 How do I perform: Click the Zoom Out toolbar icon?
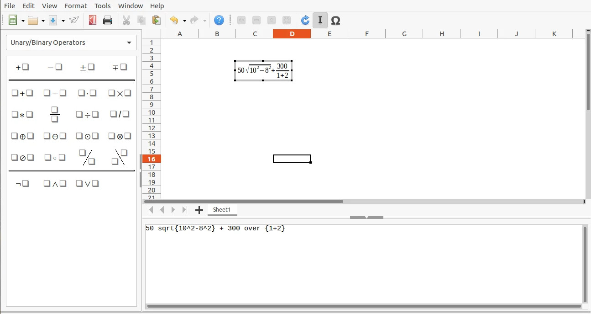click(256, 20)
